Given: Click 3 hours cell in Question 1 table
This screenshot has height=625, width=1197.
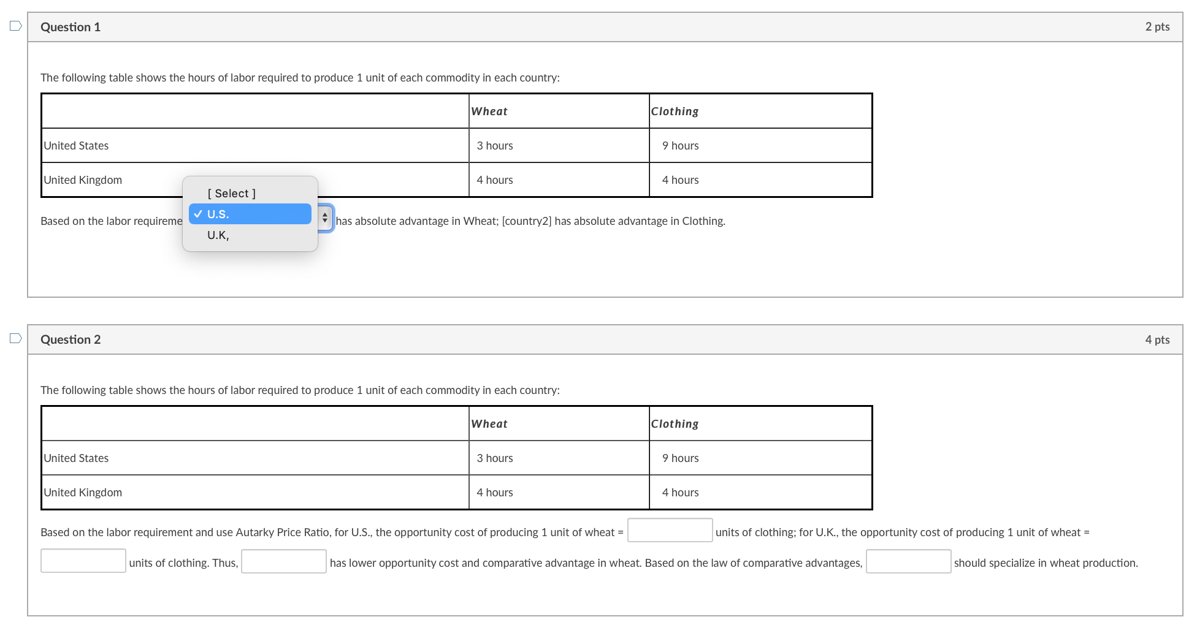Looking at the screenshot, I should [x=495, y=146].
